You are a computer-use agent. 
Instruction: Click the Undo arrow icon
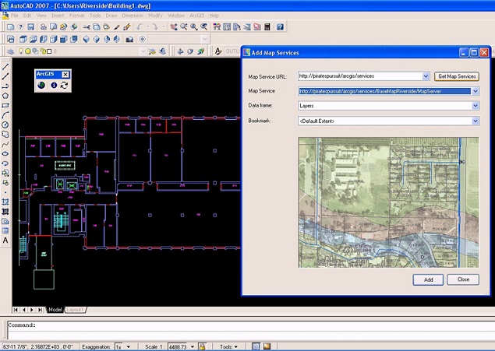click(140, 27)
